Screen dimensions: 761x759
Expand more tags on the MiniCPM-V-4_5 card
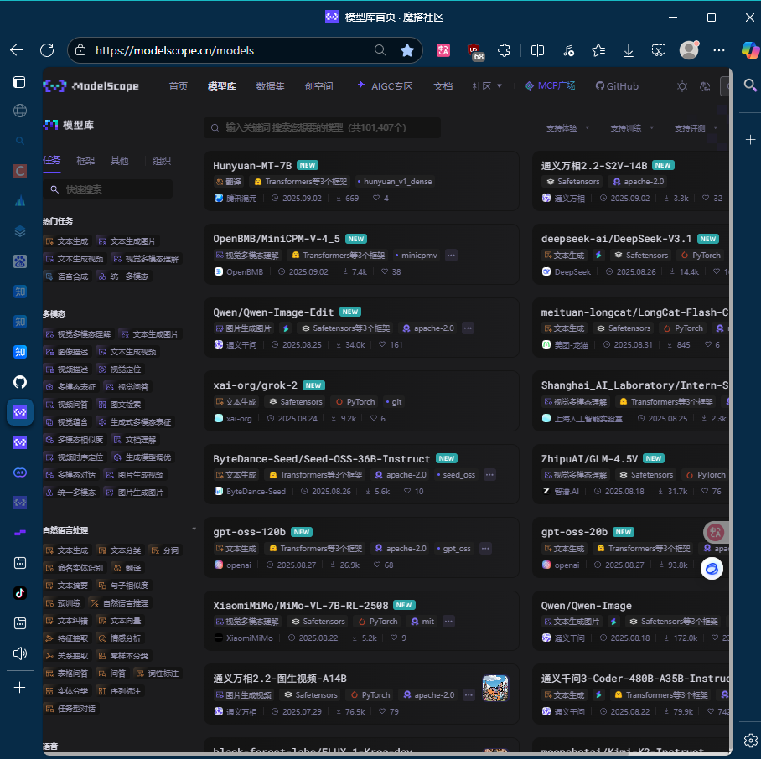451,256
